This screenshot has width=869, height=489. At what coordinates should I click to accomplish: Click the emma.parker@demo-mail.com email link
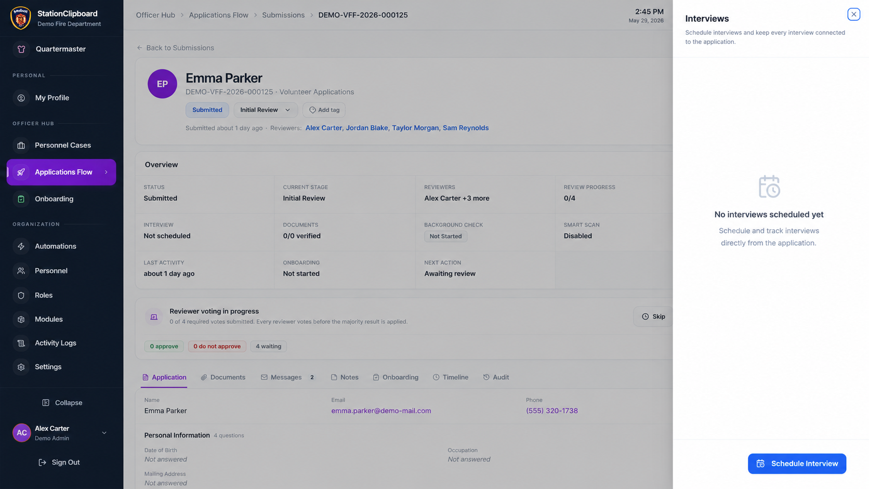381,411
